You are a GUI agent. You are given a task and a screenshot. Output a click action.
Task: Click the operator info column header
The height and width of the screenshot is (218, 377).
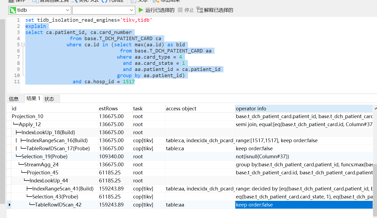[304, 108]
